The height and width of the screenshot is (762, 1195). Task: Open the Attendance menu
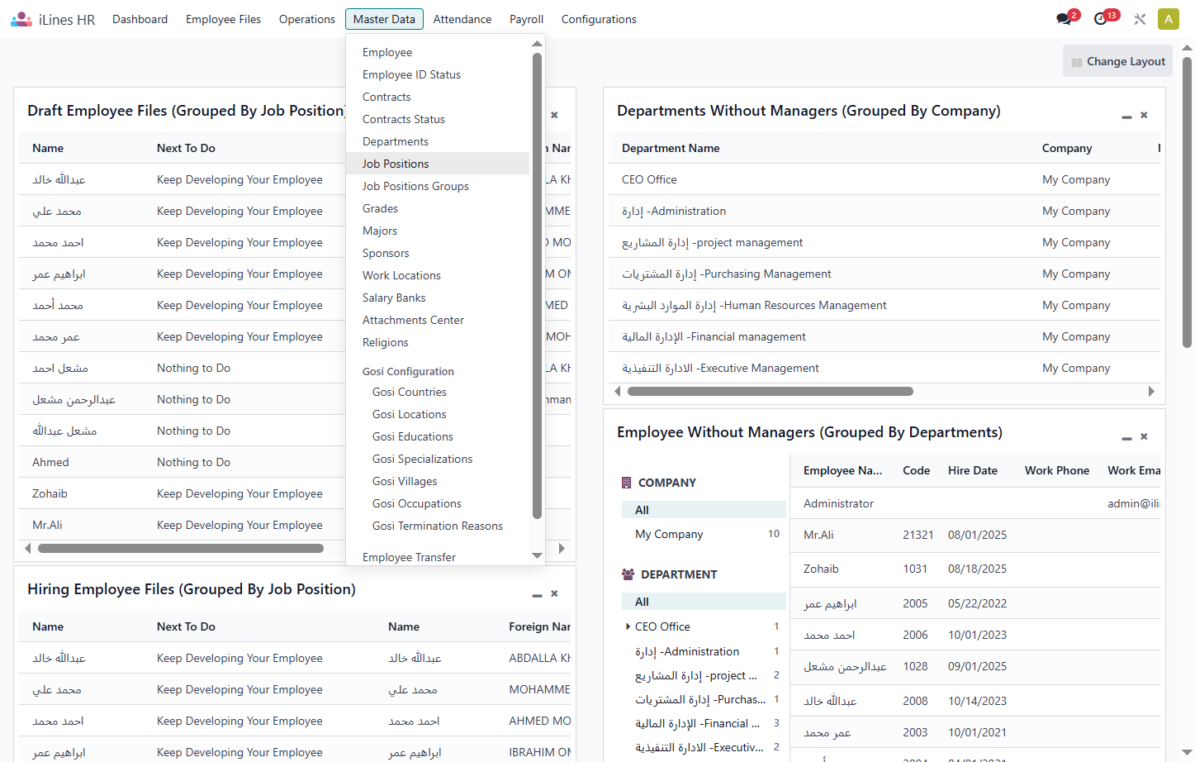pos(462,19)
